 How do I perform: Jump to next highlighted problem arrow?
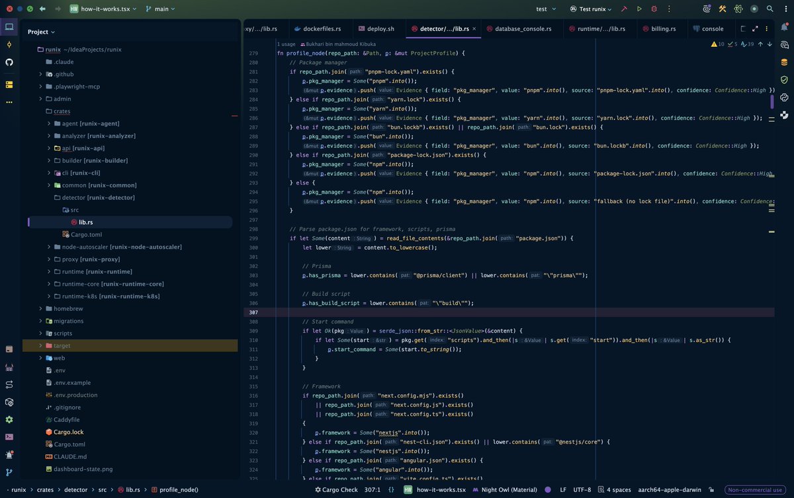(770, 44)
